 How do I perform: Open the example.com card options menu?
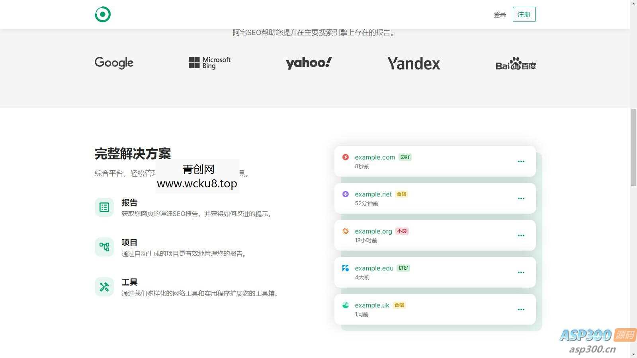tap(521, 161)
